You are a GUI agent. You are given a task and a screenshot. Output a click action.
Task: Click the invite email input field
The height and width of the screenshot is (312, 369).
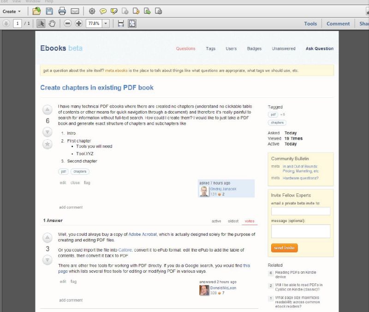click(x=301, y=211)
